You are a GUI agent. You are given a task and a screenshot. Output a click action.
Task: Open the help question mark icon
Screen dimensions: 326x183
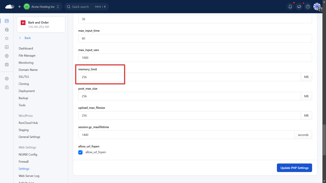click(x=308, y=7)
